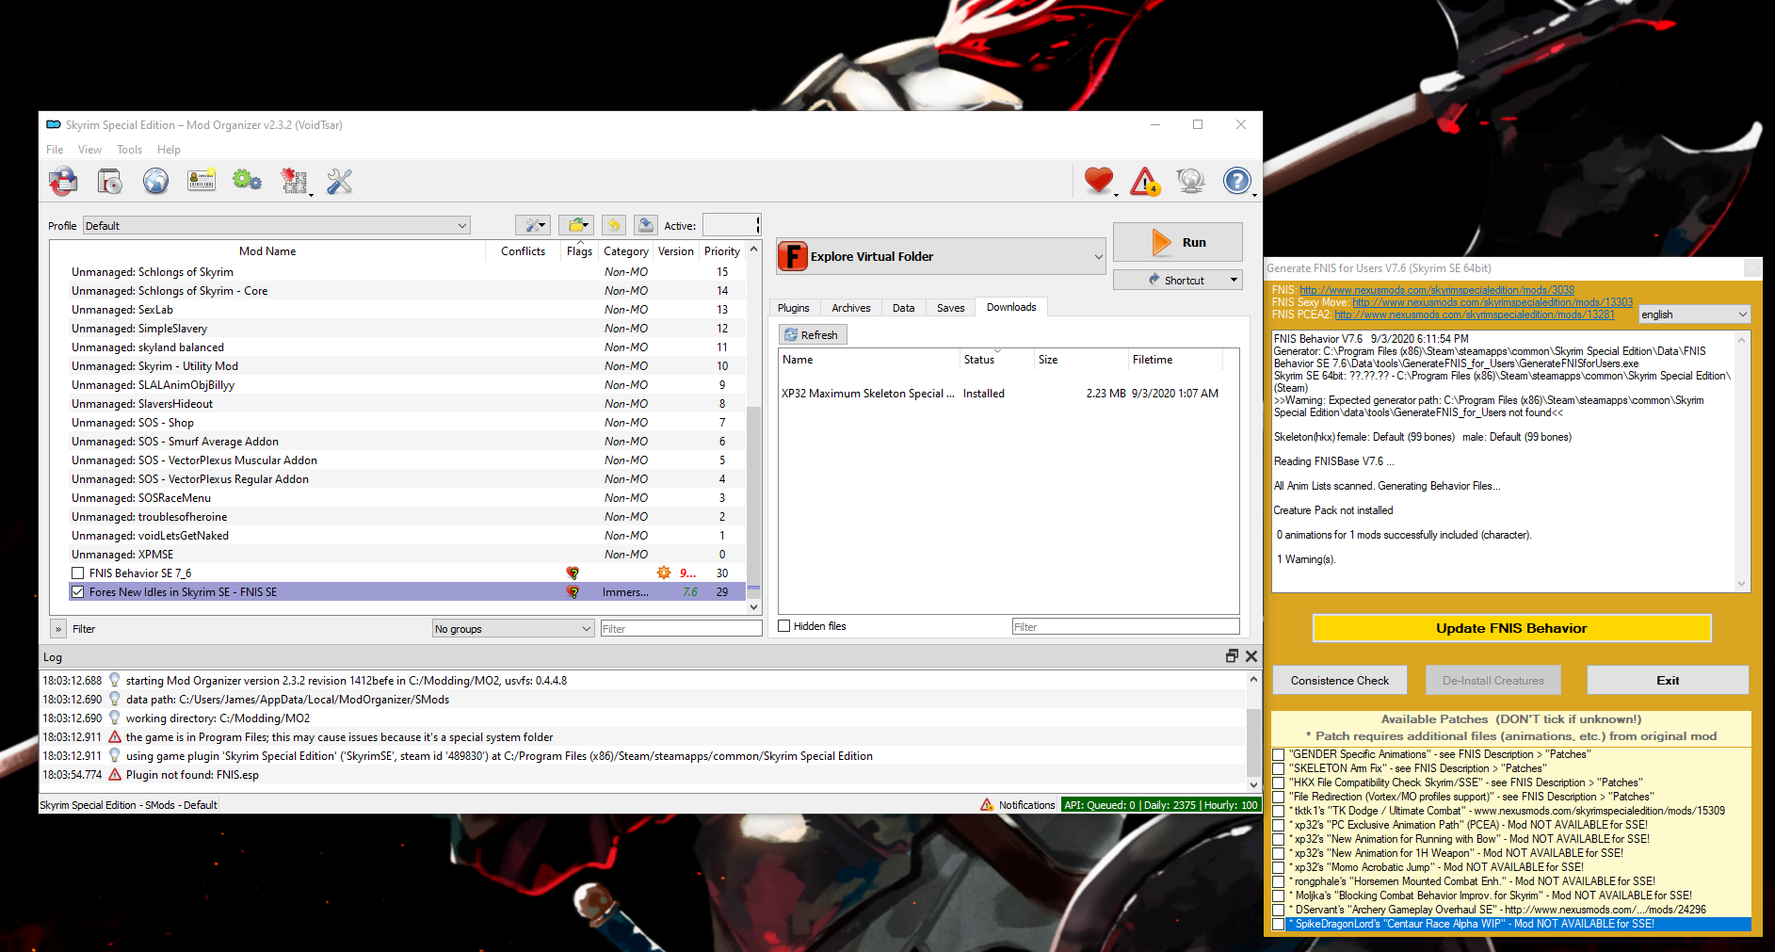
Task: Open the No groups dropdown
Action: (513, 629)
